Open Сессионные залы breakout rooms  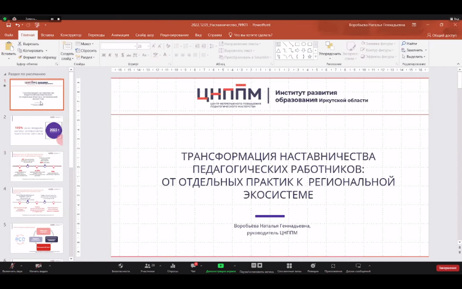pyautogui.click(x=289, y=266)
